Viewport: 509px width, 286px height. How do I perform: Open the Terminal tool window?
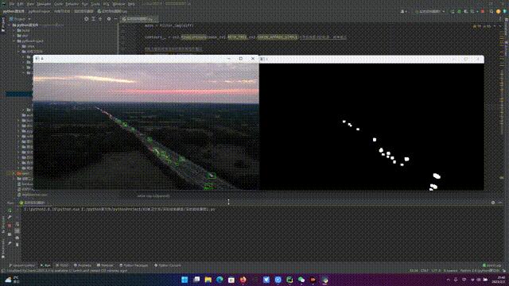coord(105,265)
